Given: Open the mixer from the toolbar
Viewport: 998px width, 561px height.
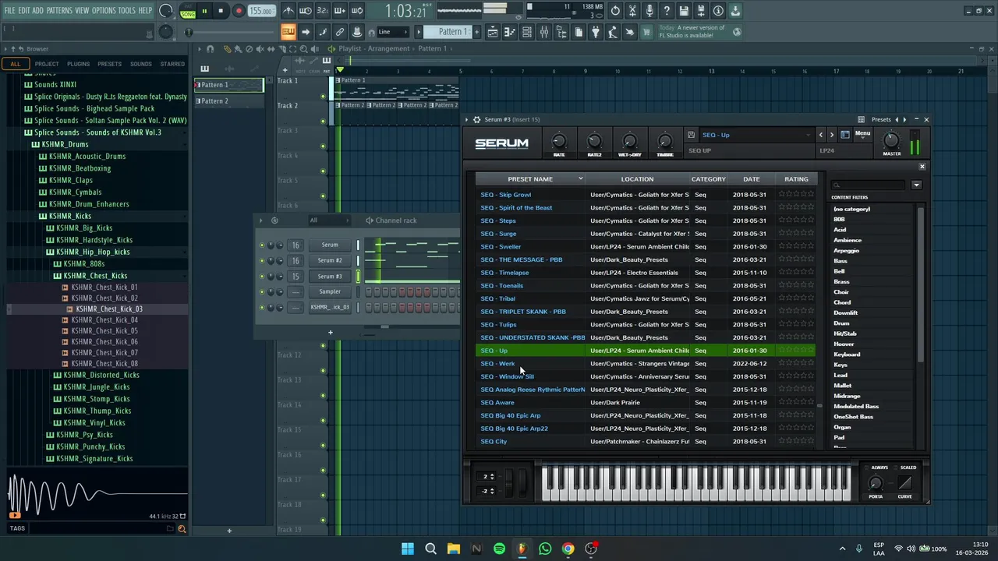Looking at the screenshot, I should tap(544, 32).
